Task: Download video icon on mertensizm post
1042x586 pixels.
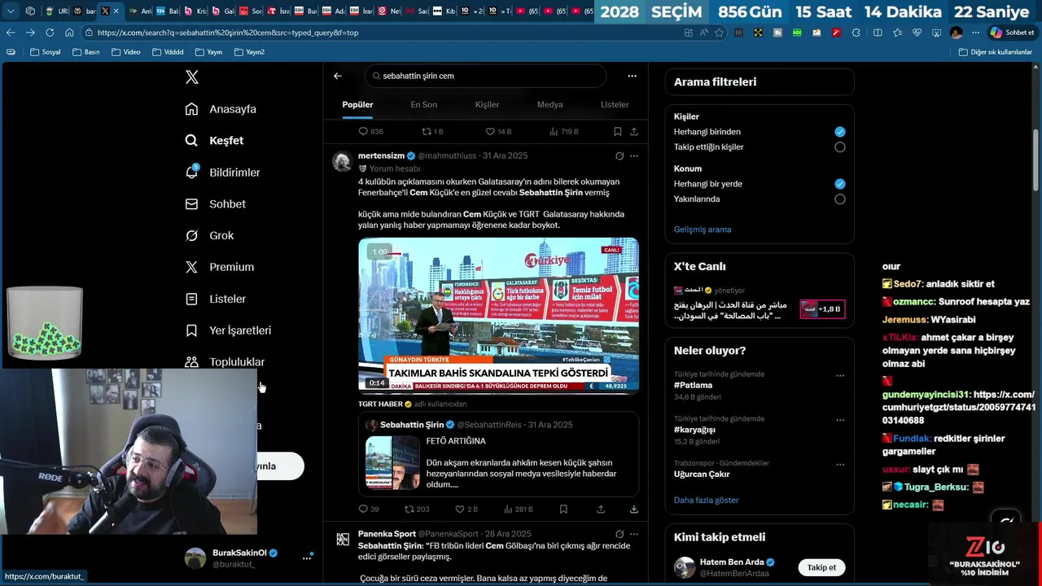Action: tap(634, 509)
